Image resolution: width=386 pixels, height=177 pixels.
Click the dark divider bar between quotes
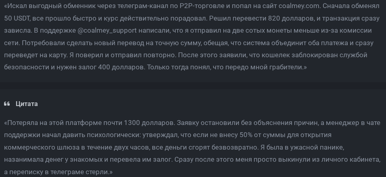pyautogui.click(x=193, y=85)
